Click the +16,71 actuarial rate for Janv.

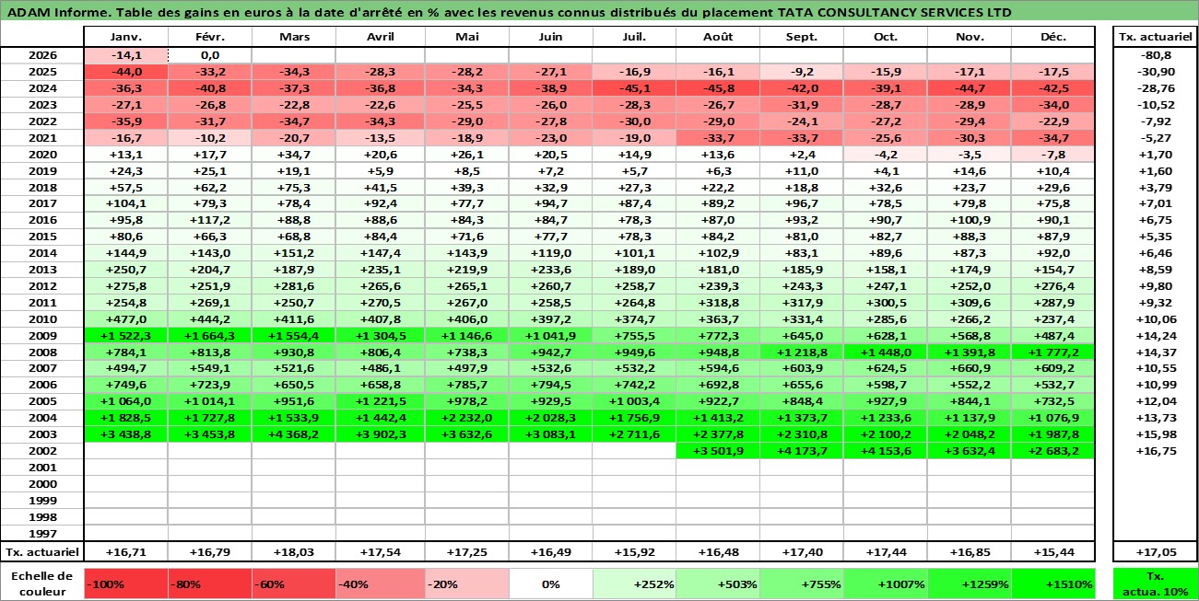[125, 552]
